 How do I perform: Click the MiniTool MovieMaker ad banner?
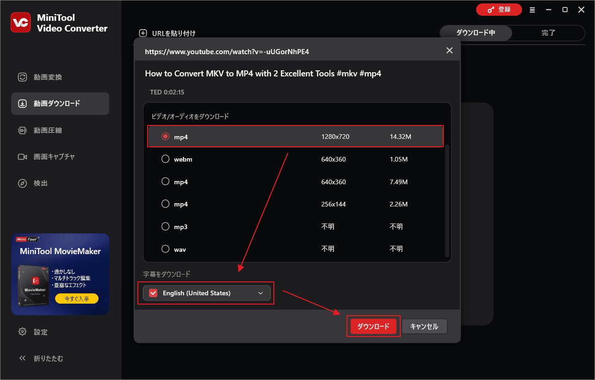click(x=60, y=274)
